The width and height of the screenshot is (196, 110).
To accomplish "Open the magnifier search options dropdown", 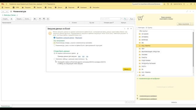I will pyautogui.click(x=126, y=19).
